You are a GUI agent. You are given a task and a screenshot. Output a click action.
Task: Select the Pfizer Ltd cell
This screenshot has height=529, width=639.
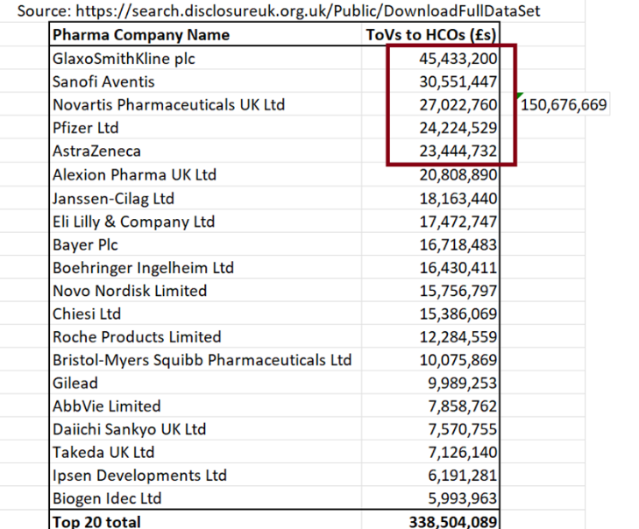(x=85, y=128)
